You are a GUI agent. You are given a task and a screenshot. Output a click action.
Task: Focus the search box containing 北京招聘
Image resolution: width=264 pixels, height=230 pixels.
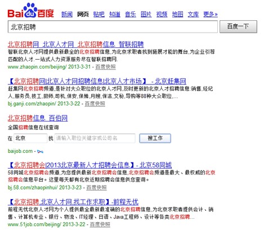(113, 27)
